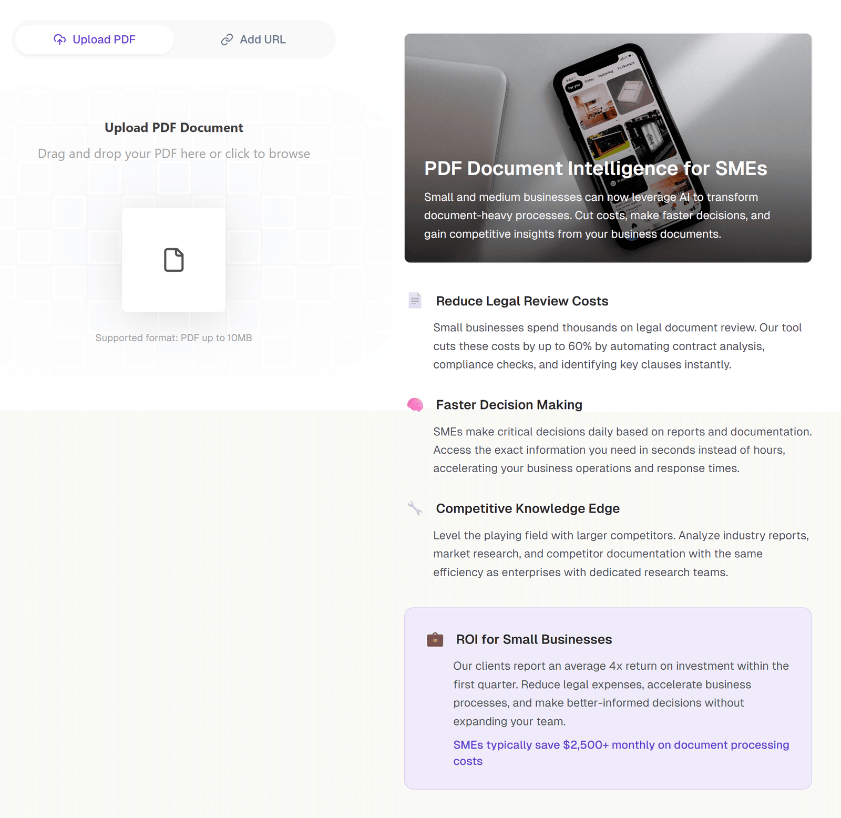Click the wrench icon beside Competitive Knowledge Edge

pos(415,508)
